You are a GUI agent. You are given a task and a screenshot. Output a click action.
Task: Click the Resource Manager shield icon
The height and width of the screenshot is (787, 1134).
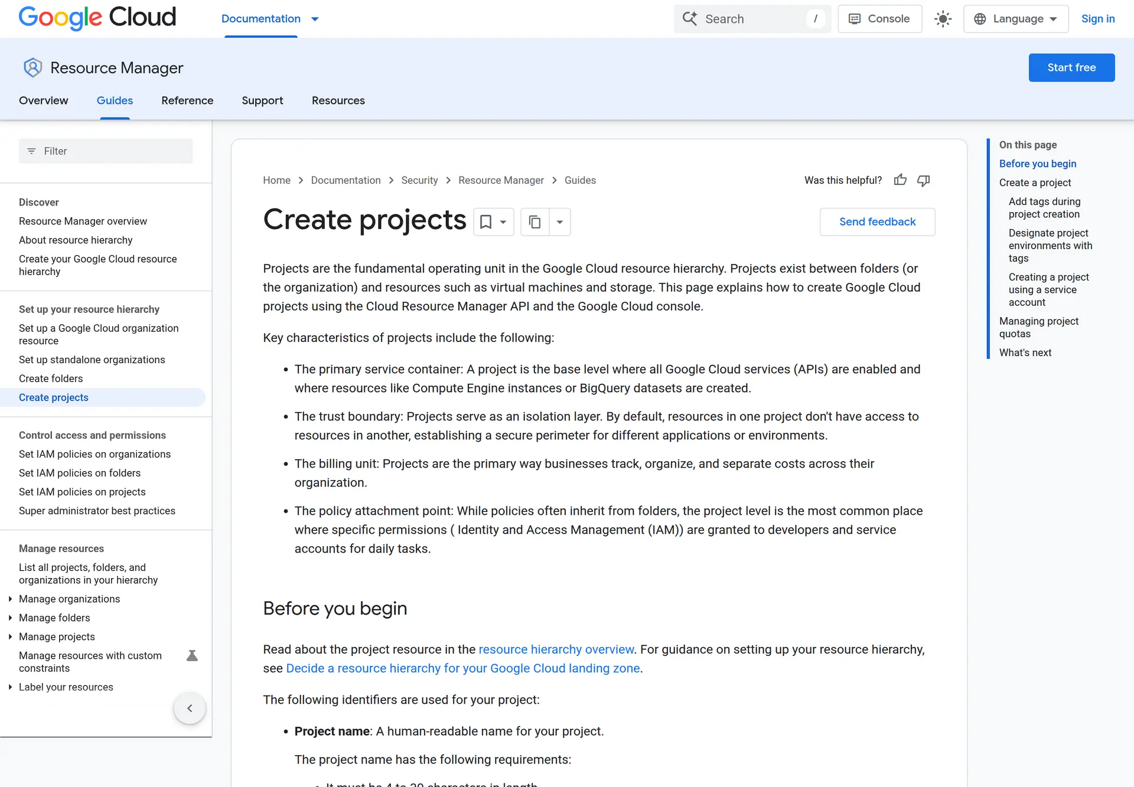coord(32,68)
